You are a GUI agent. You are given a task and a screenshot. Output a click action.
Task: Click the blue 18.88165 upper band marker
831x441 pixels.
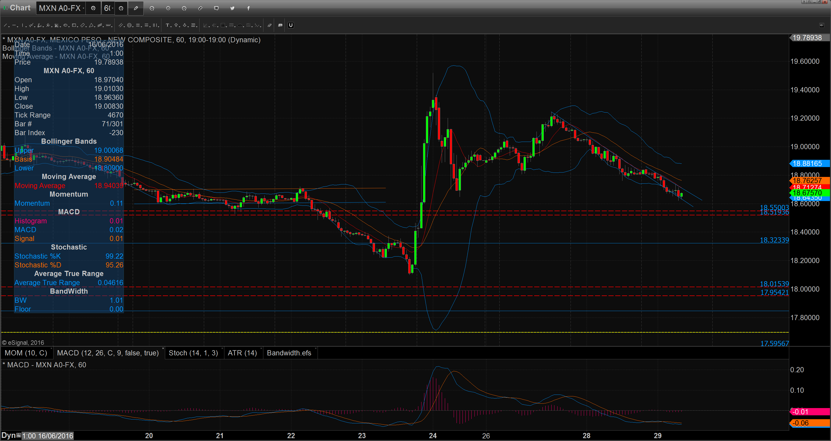809,163
